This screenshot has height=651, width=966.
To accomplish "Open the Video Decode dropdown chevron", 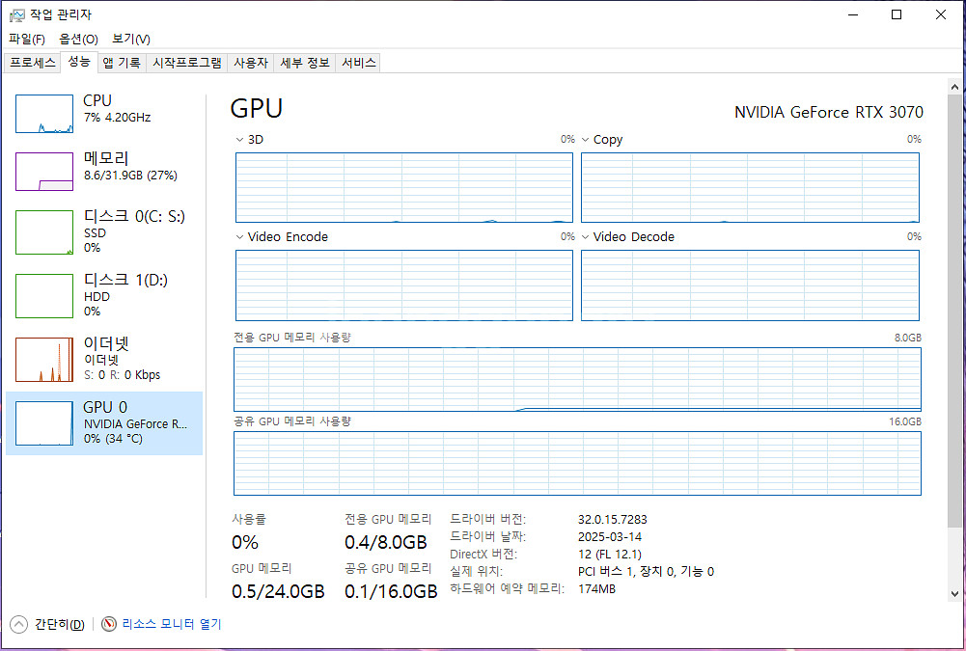I will pyautogui.click(x=584, y=236).
